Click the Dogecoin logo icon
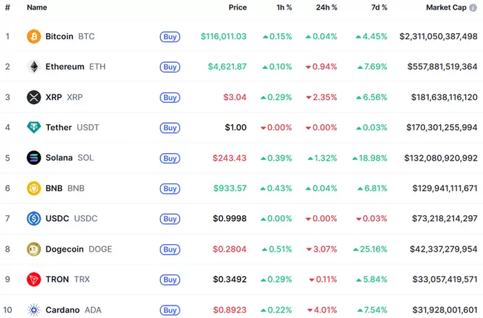The image size is (483, 318). pos(34,249)
